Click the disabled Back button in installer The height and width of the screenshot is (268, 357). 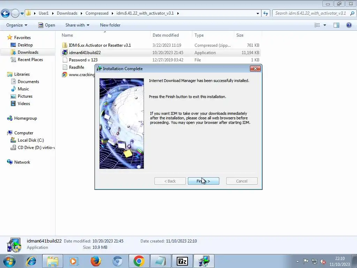click(170, 181)
